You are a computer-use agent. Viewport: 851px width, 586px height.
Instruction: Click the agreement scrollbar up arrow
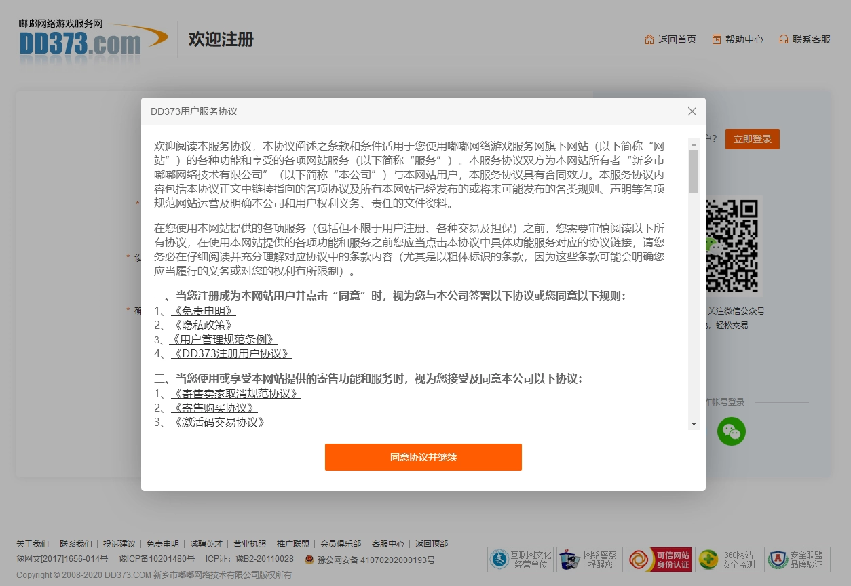pyautogui.click(x=694, y=144)
